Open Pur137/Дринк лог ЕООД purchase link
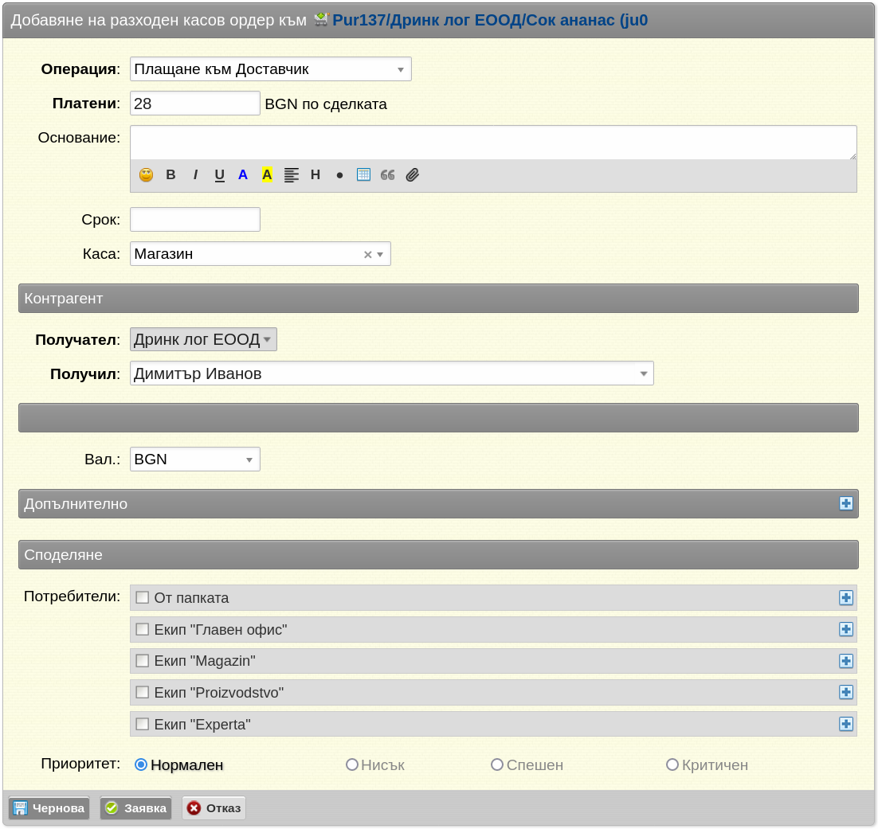This screenshot has width=878, height=829. (x=490, y=20)
